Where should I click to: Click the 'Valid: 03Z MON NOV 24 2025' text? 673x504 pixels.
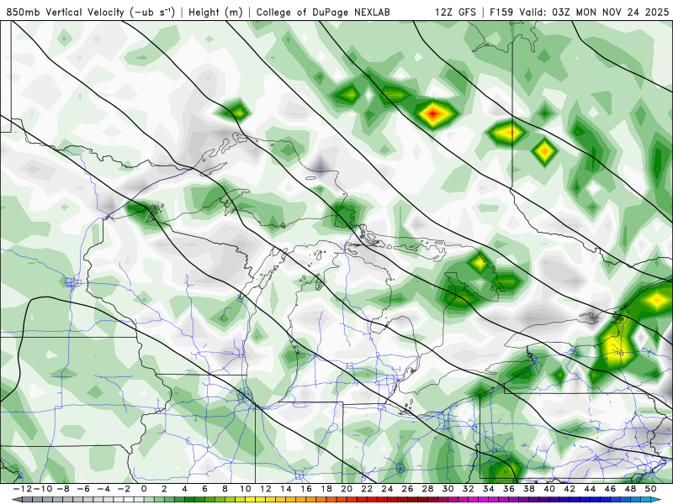pyautogui.click(x=594, y=12)
